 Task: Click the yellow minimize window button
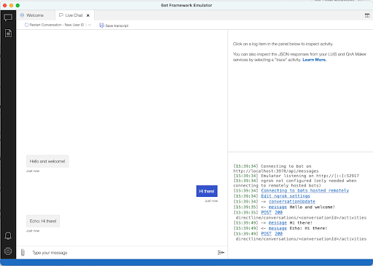[11, 5]
